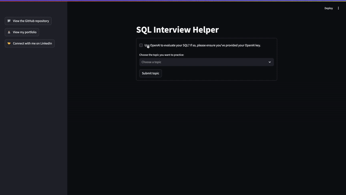Click the chevron arrow in the topic selector

[269, 62]
